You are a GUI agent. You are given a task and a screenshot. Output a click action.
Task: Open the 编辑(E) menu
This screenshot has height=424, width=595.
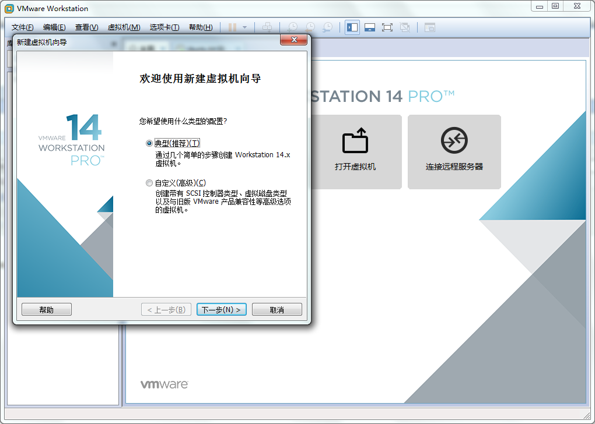(54, 27)
